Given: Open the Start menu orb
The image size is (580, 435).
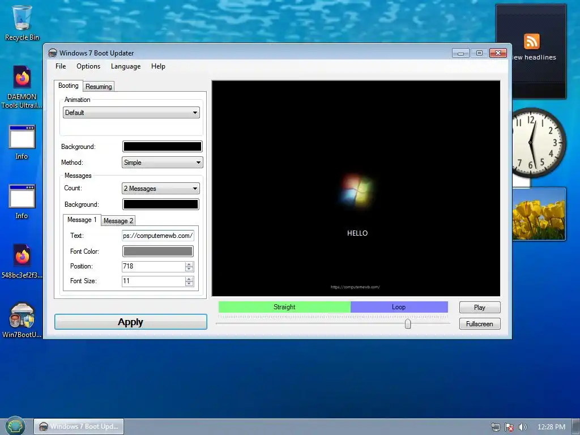Looking at the screenshot, I should click(x=15, y=426).
